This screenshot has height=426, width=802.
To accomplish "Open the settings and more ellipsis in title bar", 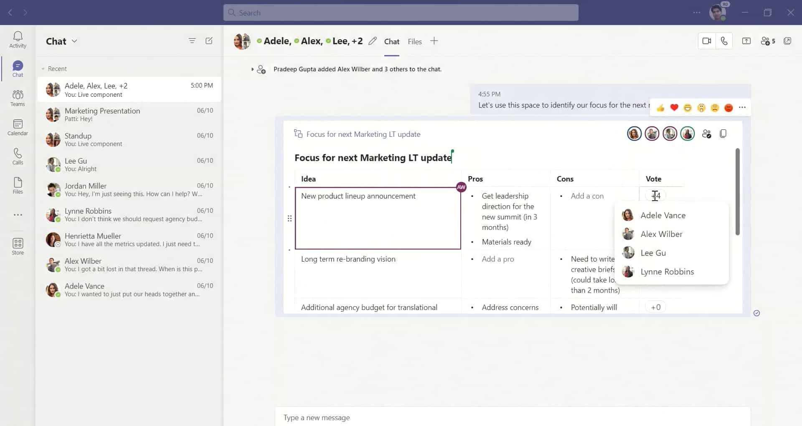I will pyautogui.click(x=697, y=13).
